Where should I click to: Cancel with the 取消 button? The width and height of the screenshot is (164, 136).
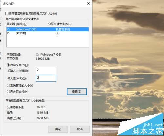tap(80, 129)
